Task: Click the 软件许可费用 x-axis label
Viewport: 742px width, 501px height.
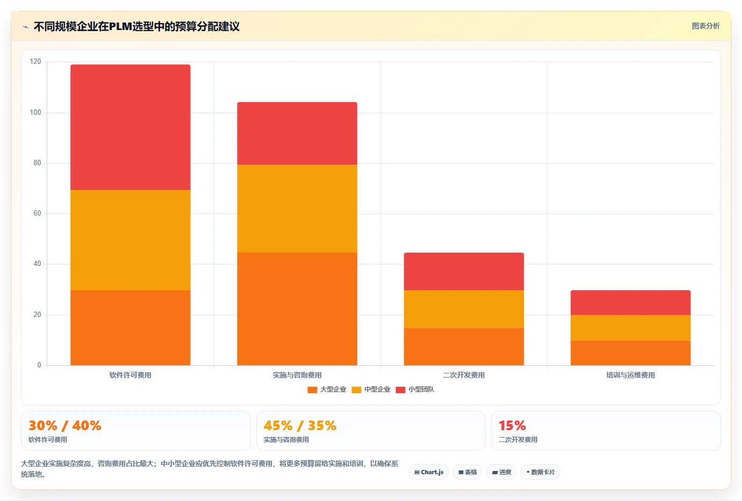Action: coord(131,375)
